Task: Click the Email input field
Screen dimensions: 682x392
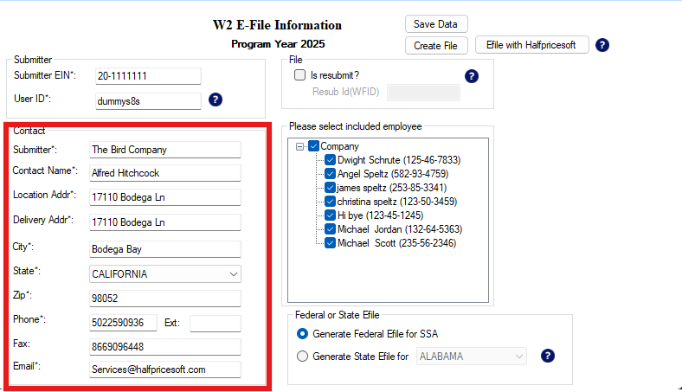Action: (164, 369)
